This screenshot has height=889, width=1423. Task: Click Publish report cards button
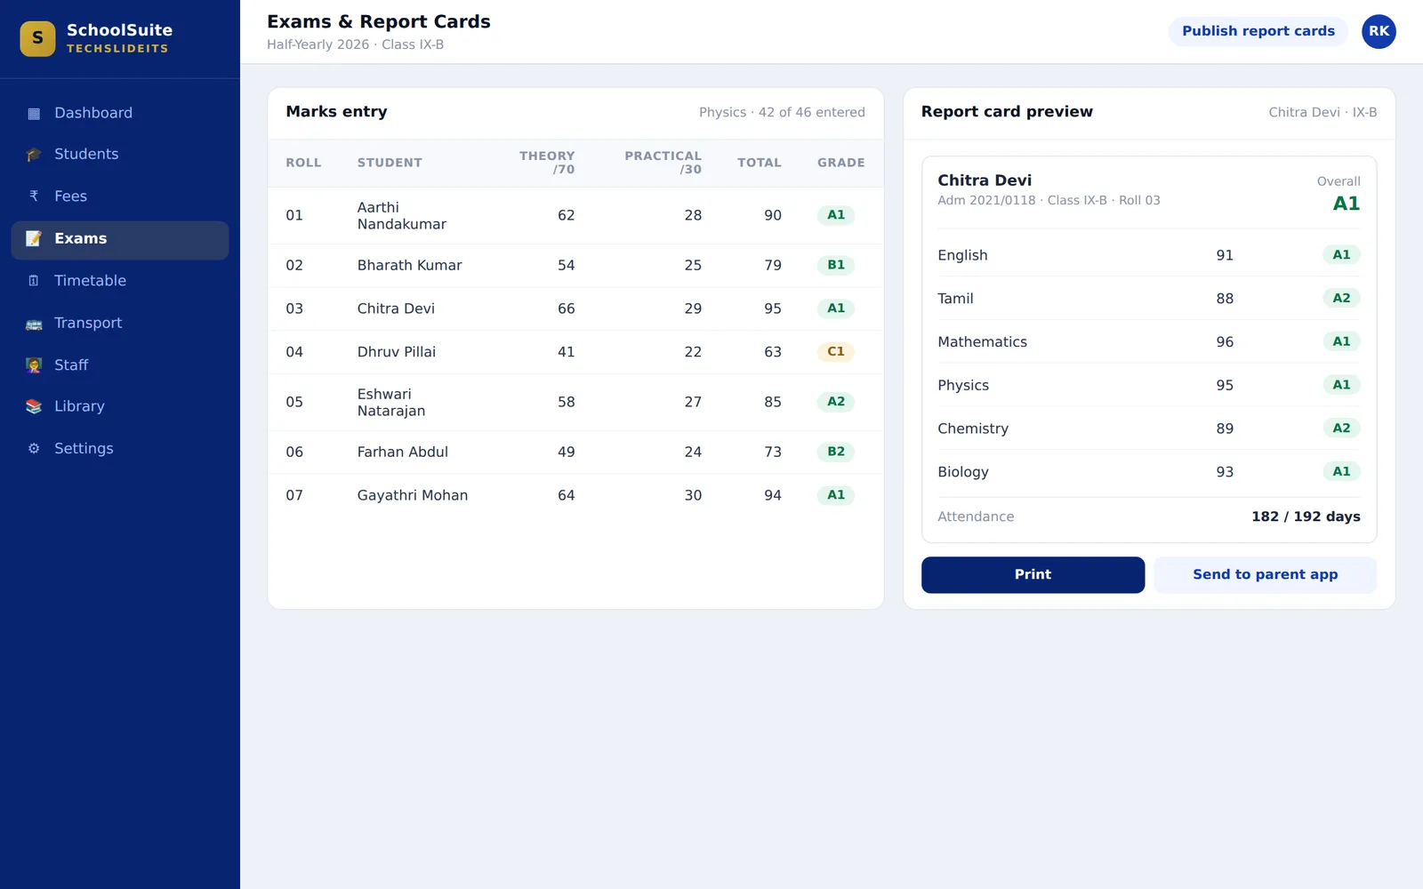tap(1258, 31)
